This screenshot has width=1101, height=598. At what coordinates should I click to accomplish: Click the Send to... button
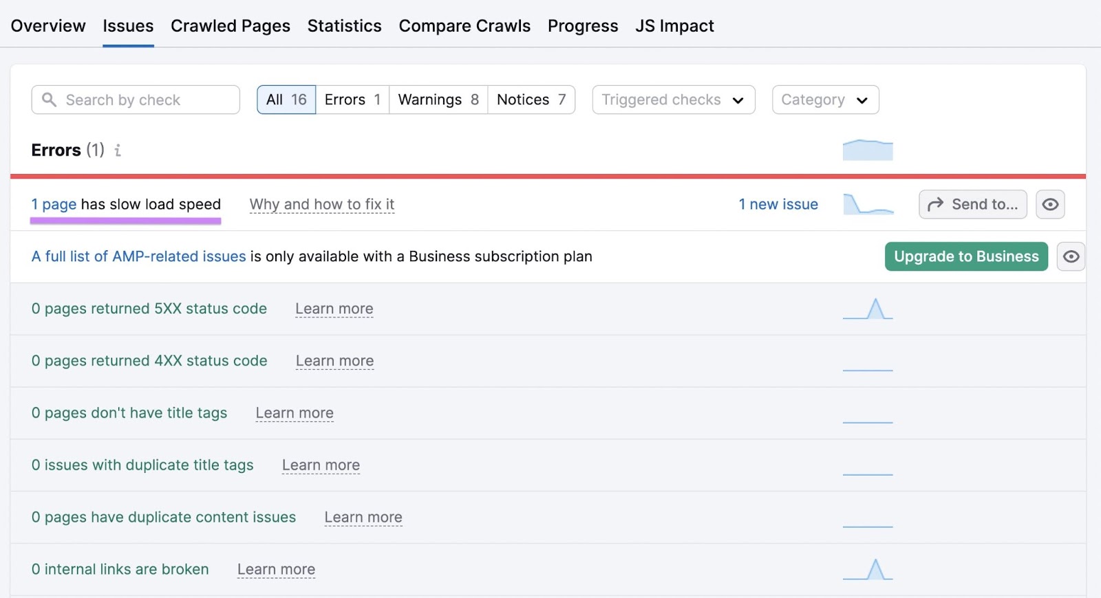coord(972,204)
